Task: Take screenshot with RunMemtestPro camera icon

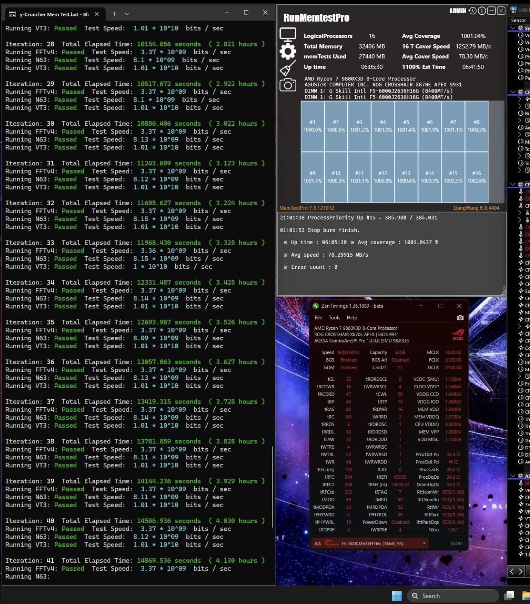Action: (288, 85)
